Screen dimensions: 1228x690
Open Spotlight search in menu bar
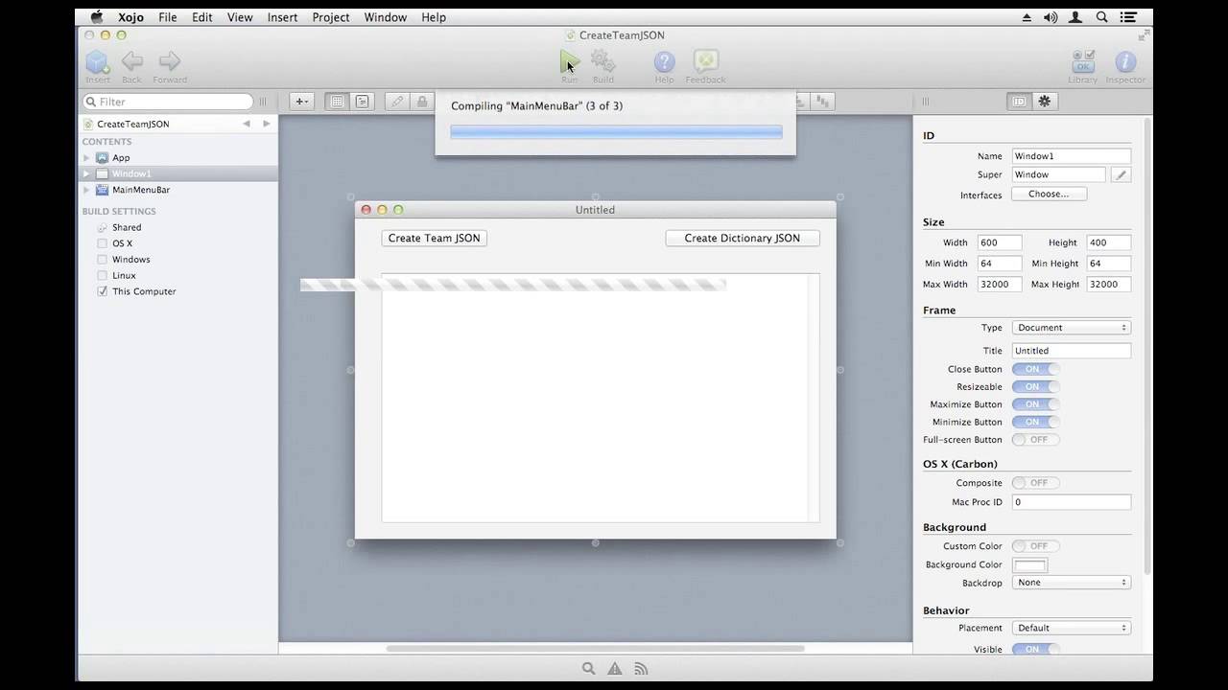pos(1102,17)
